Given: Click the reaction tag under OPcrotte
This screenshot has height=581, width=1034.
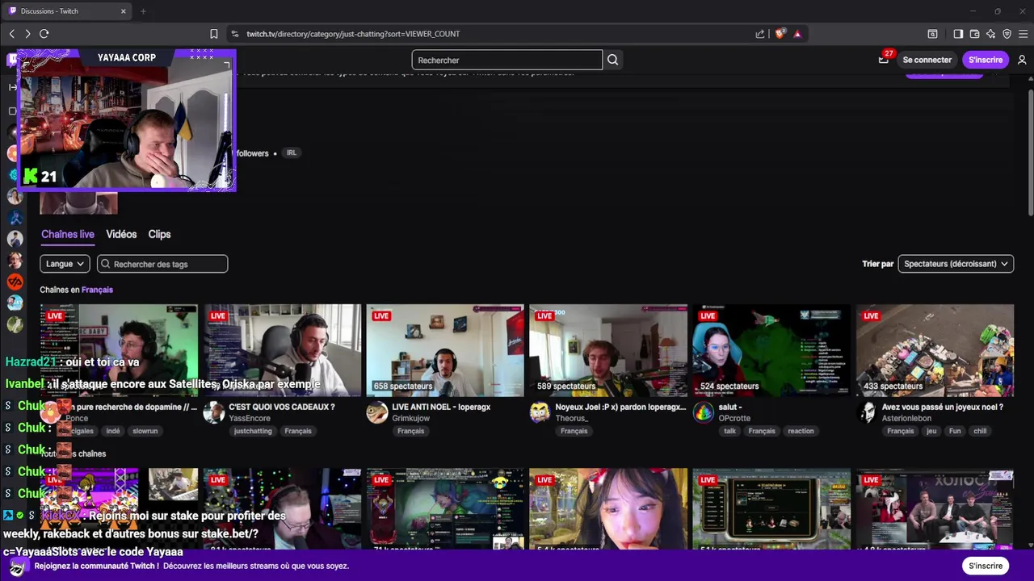Looking at the screenshot, I should click(801, 431).
